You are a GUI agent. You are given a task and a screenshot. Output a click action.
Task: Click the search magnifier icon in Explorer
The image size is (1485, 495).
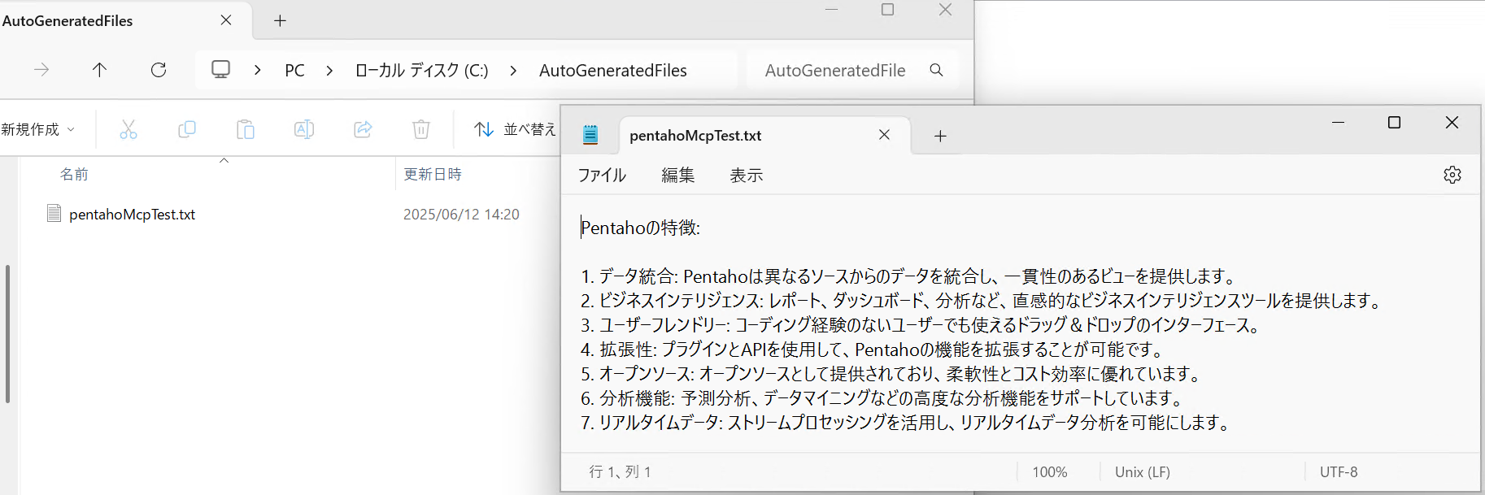coord(937,70)
